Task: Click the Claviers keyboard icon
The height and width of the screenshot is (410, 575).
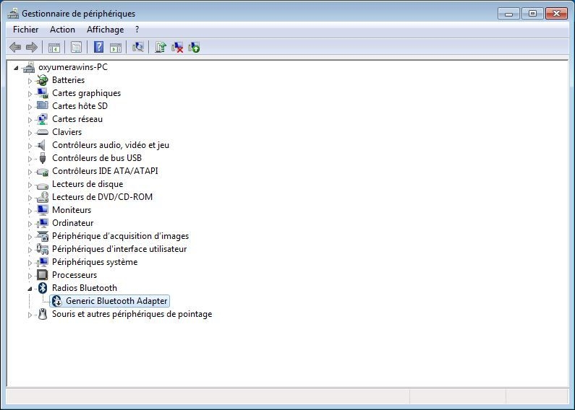Action: [x=43, y=132]
